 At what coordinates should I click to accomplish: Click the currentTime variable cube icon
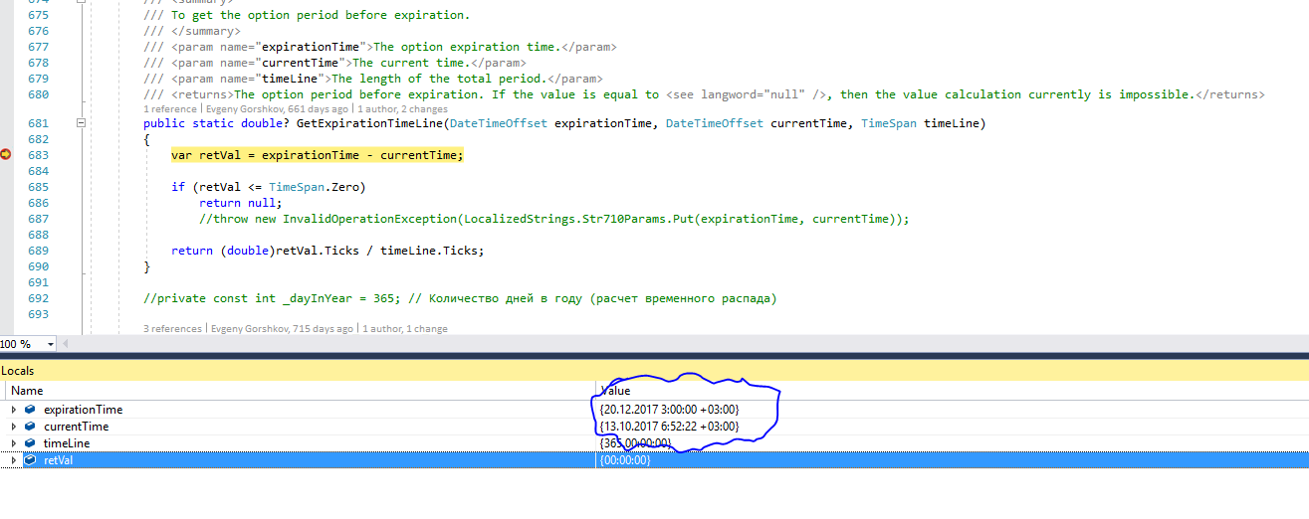(x=30, y=427)
